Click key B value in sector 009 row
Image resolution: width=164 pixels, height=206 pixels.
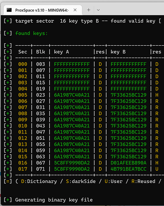pyautogui.click(x=129, y=120)
